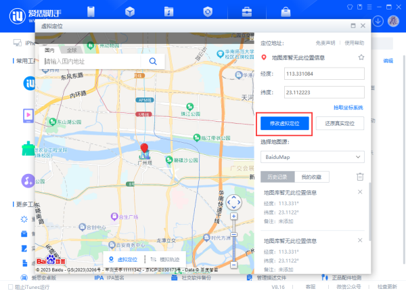The height and width of the screenshot is (293, 406).
Task: Open the shopping bag store icon
Action: coord(286,12)
